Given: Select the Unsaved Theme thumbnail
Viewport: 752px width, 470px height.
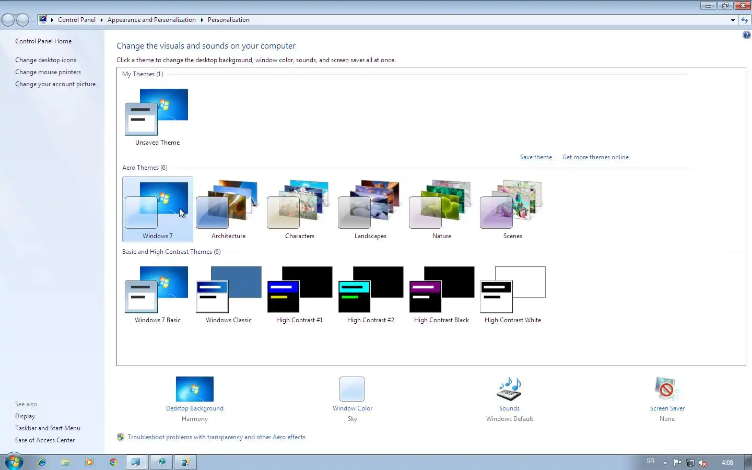Looking at the screenshot, I should (157, 117).
